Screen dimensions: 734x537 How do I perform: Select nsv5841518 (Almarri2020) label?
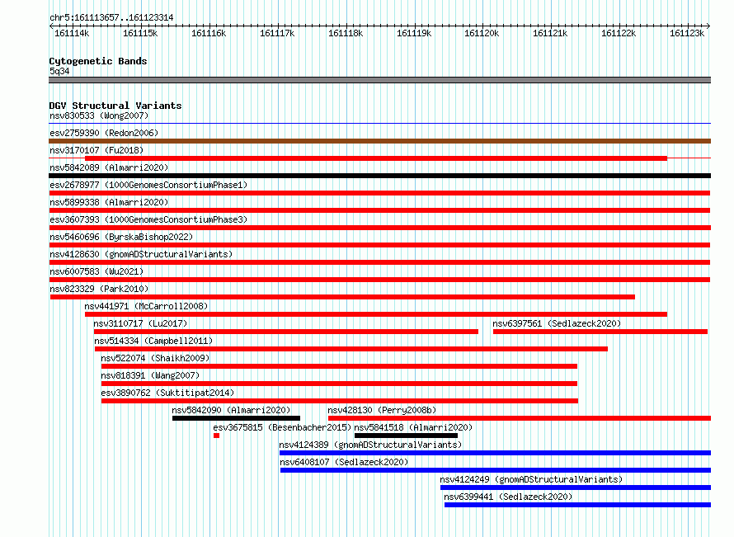tap(413, 427)
